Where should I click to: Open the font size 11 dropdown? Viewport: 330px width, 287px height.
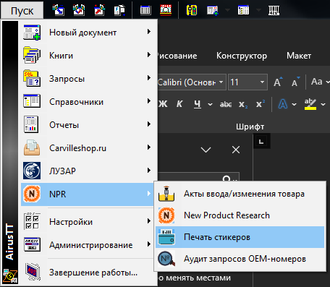(262, 82)
